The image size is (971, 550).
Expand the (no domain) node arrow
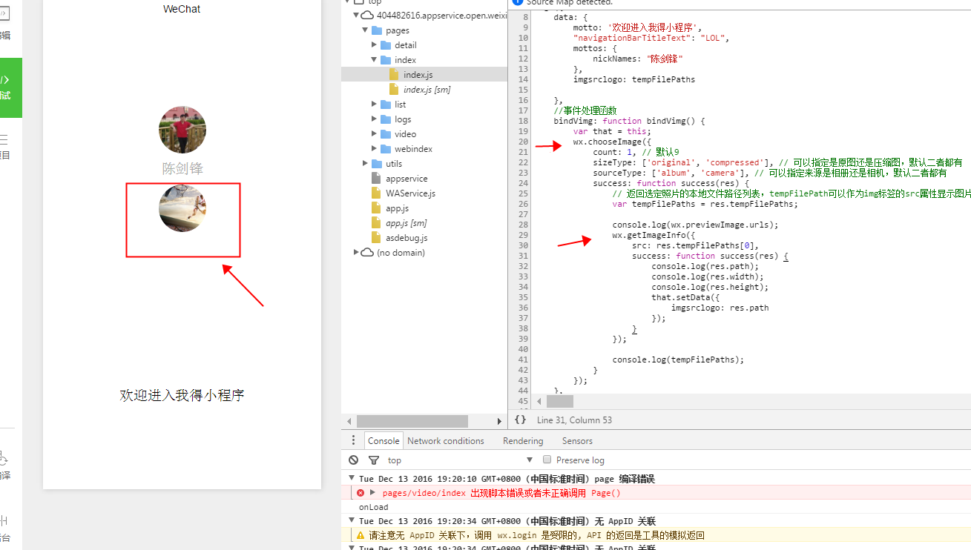pyautogui.click(x=356, y=253)
